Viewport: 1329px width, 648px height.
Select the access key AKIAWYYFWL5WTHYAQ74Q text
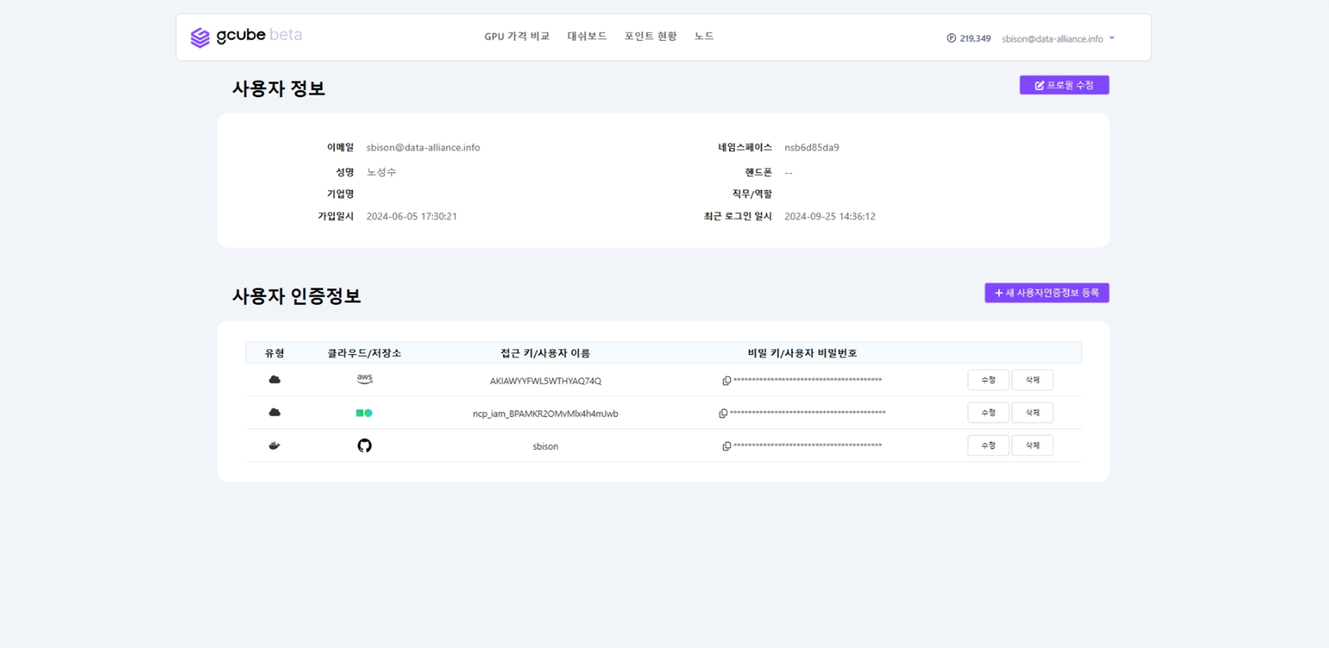[x=546, y=381]
